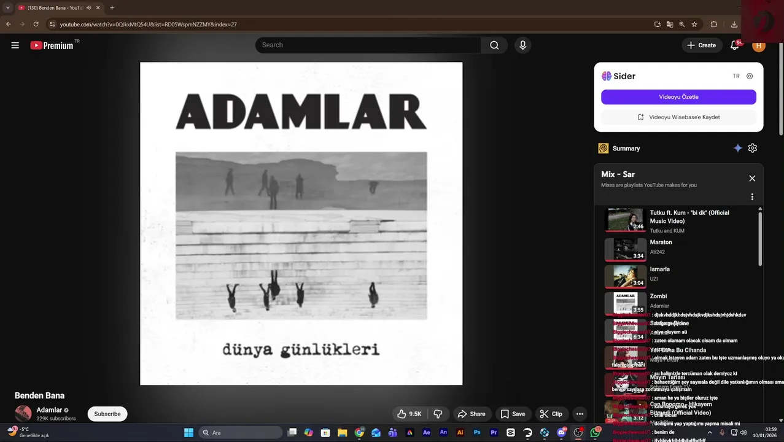Click the album cover video player
The height and width of the screenshot is (442, 784).
pos(301,223)
